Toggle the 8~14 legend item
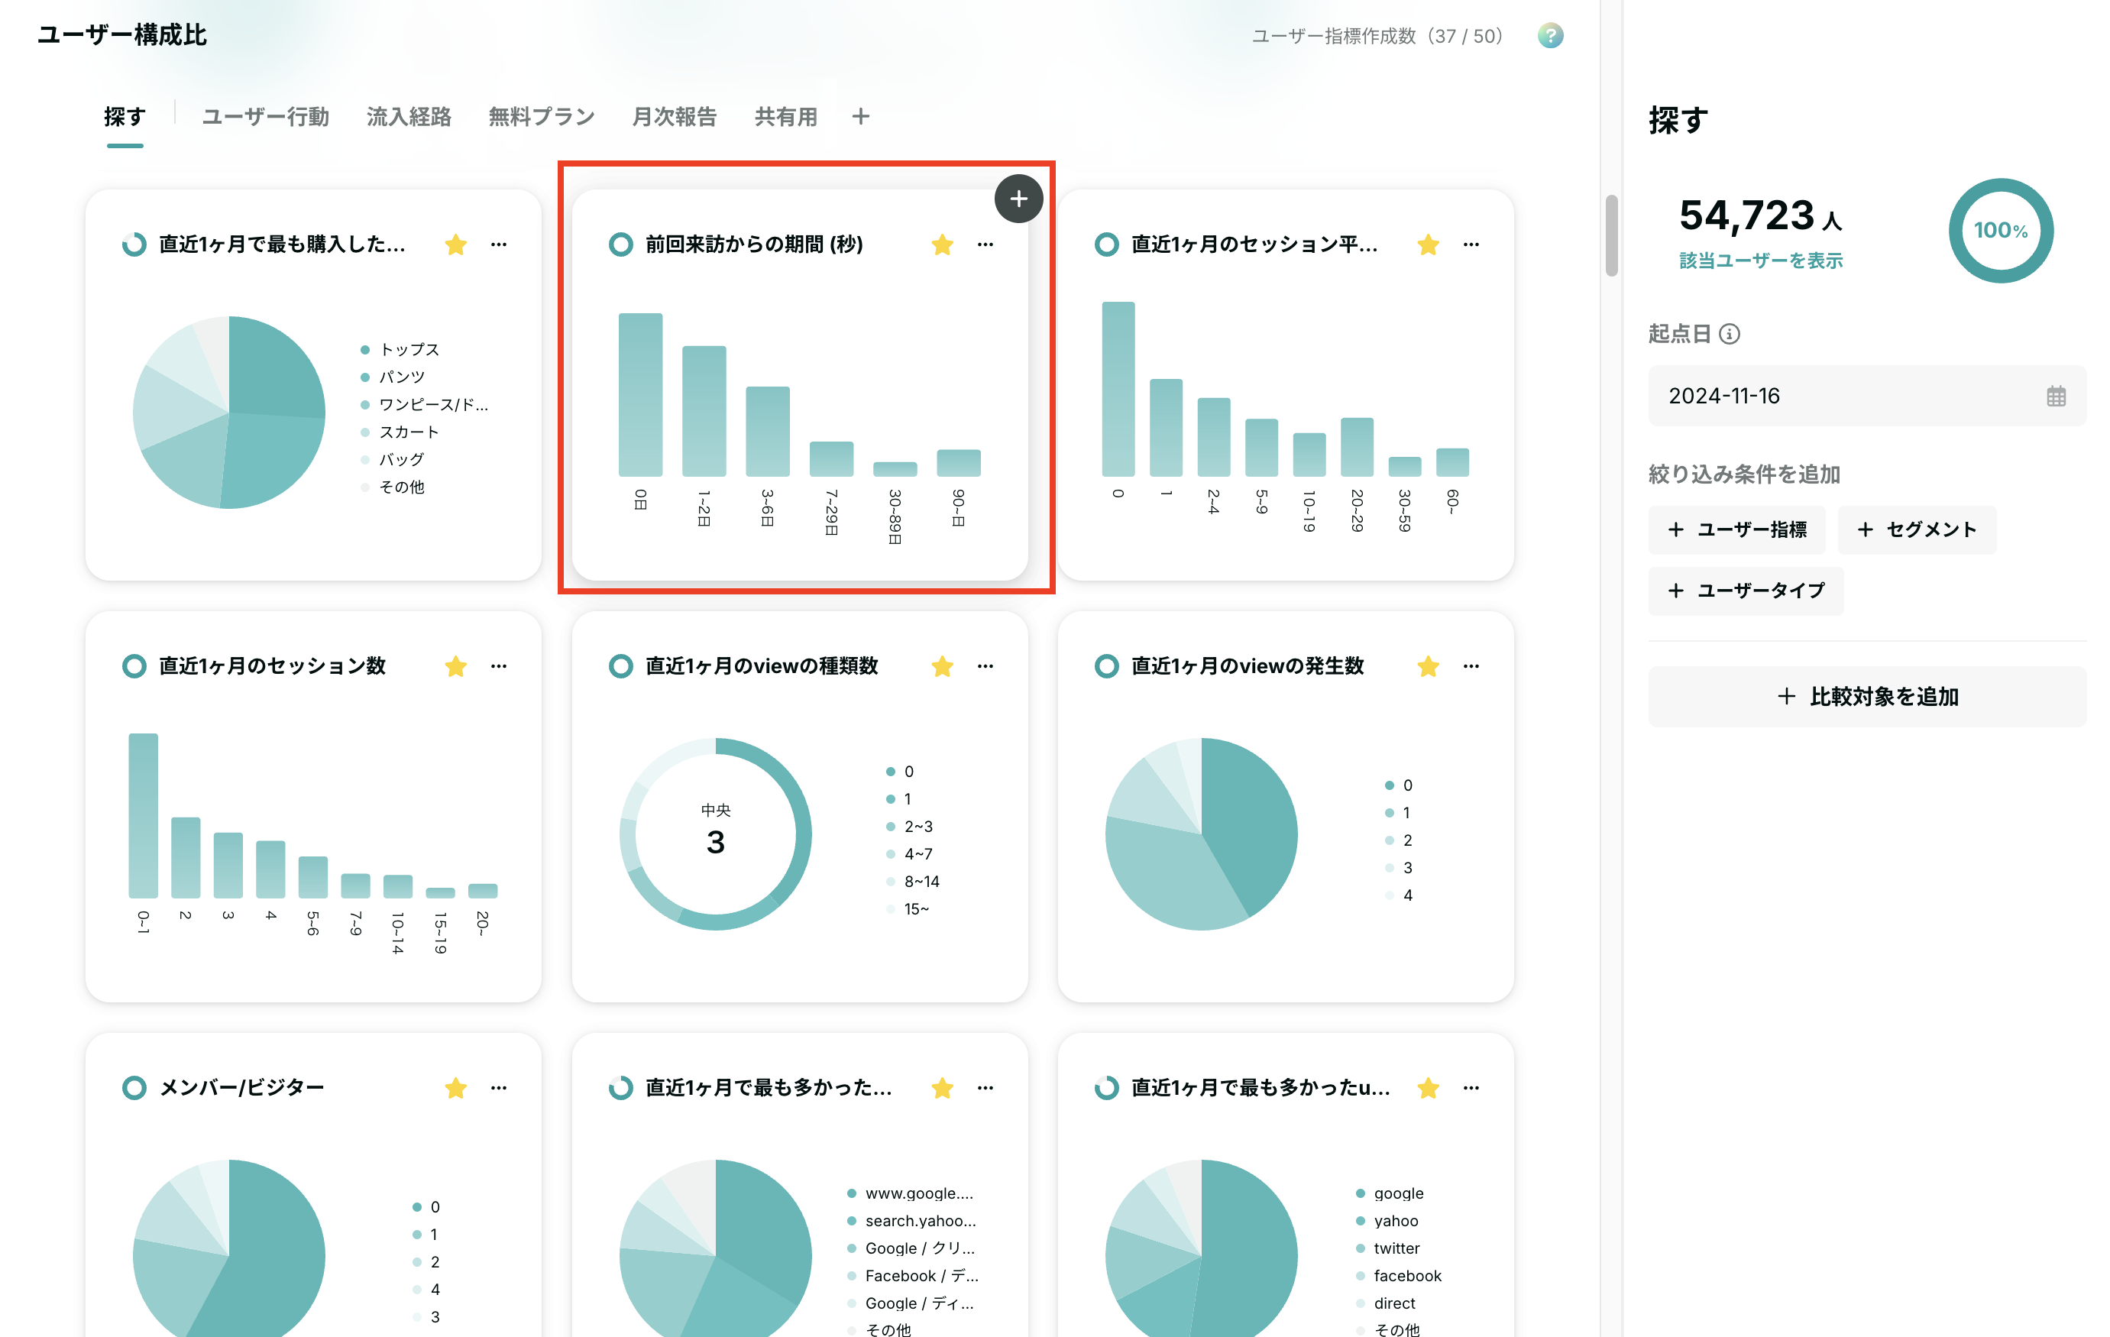The image size is (2110, 1337). (912, 882)
